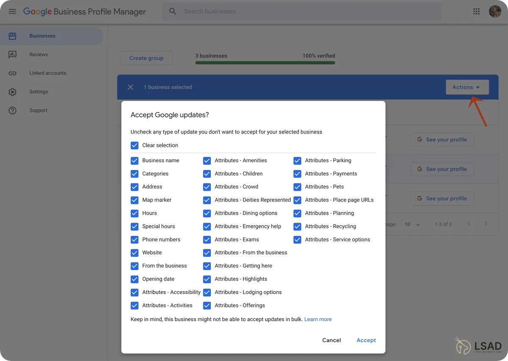
Task: Open Settings in the sidebar
Action: [52, 92]
